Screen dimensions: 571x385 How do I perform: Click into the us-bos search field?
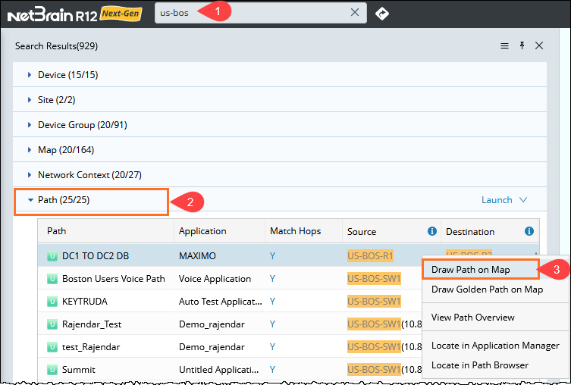(x=250, y=13)
